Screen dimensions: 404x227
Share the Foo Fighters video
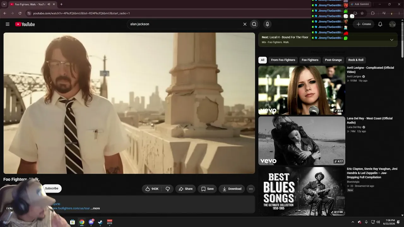click(x=186, y=189)
